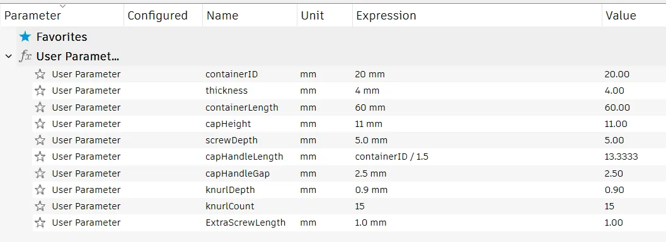Star the capHandleGap parameter
Screen dimensions: 666x242
click(x=40, y=173)
